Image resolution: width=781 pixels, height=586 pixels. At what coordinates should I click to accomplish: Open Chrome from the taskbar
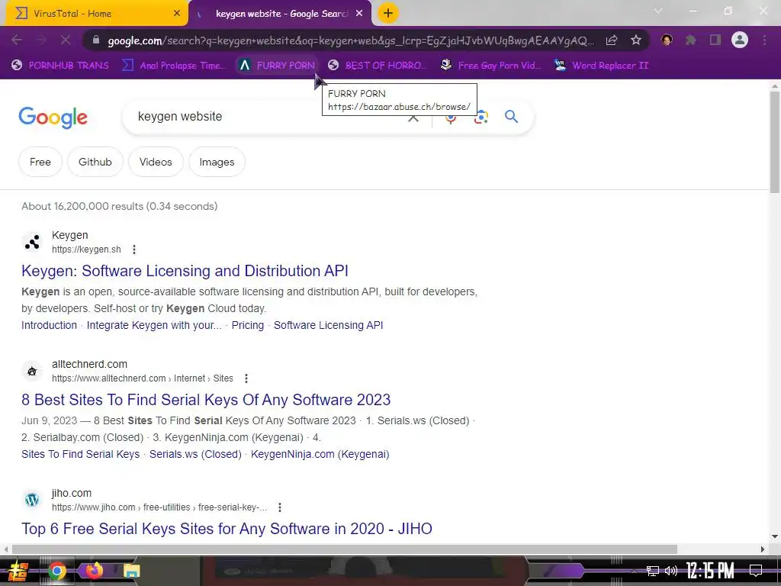(x=56, y=571)
